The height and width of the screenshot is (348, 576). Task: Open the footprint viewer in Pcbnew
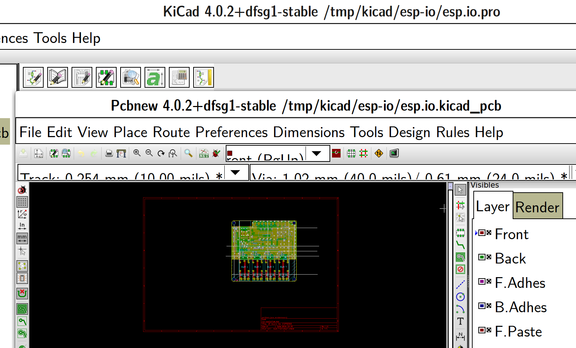pos(66,154)
